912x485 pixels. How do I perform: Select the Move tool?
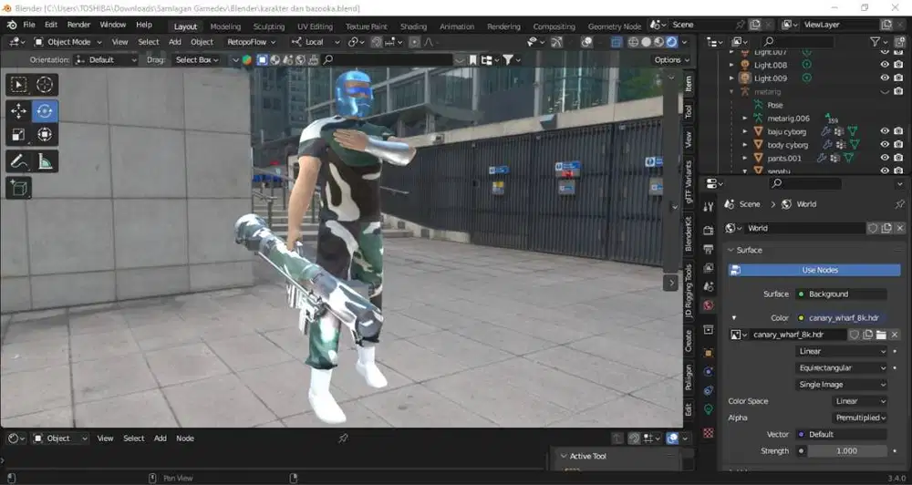click(x=18, y=110)
